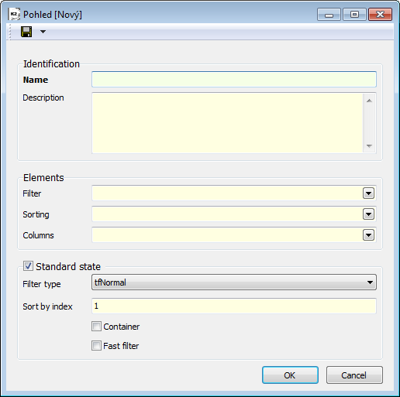Screen dimensions: 400x397
Task: Click the Cancel button
Action: pos(354,375)
